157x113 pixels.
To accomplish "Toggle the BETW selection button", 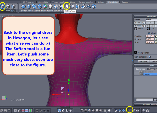I will click(8, 11).
